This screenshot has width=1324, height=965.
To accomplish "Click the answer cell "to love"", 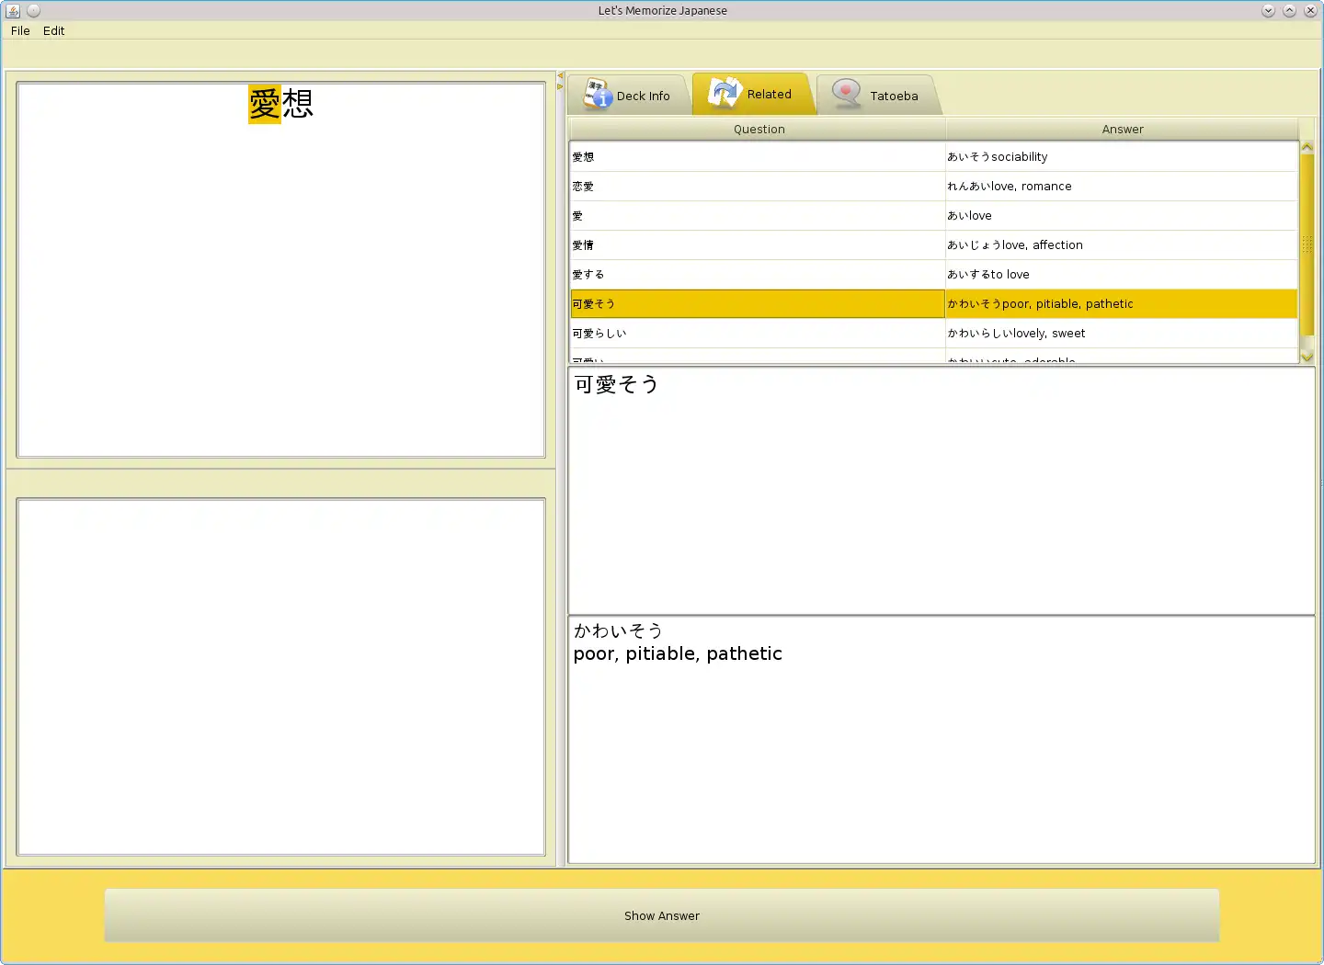I will coord(1122,275).
